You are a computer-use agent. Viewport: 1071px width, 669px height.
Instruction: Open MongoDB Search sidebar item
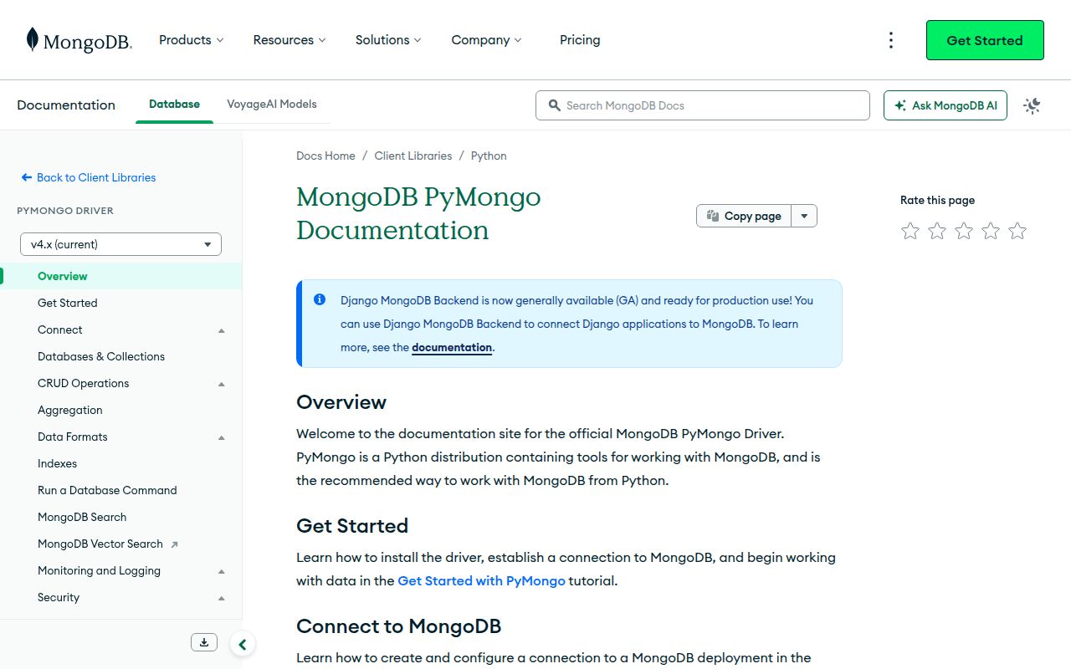[x=121, y=517]
